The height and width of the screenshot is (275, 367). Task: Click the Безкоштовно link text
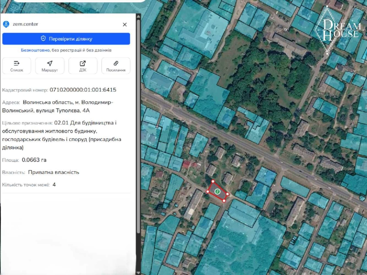click(35, 50)
